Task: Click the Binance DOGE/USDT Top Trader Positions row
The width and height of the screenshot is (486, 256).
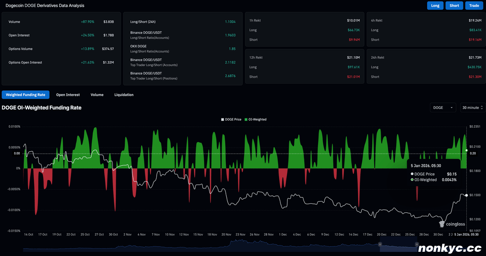Action: tap(183, 76)
